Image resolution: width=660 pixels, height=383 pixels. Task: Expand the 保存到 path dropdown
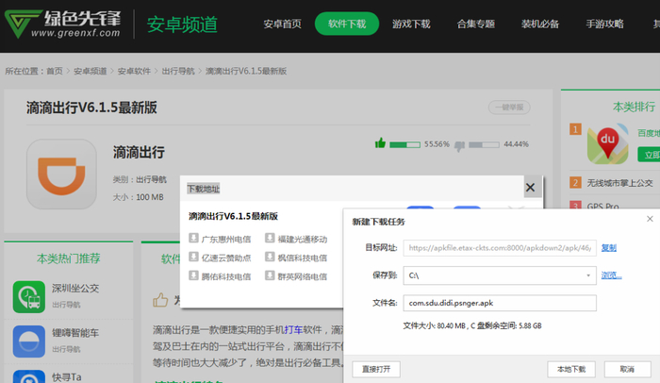[588, 275]
